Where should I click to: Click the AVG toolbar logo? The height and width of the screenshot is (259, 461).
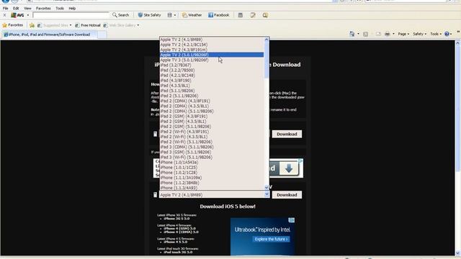pos(17,15)
